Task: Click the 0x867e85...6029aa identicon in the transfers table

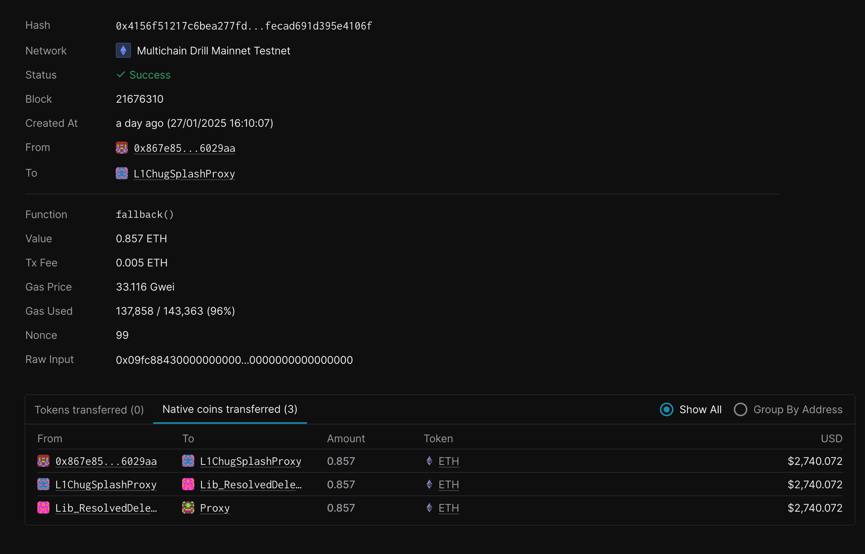Action: [43, 461]
